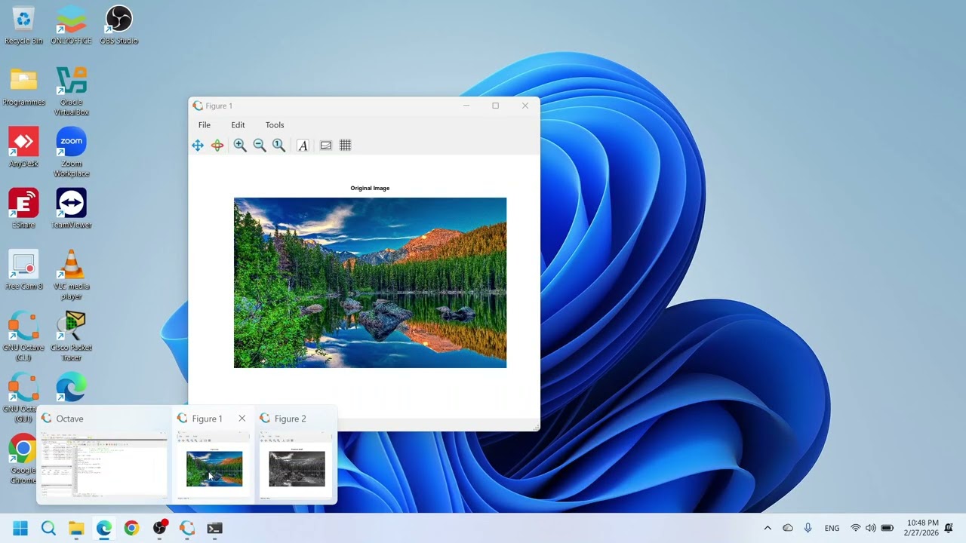Open Windows Search from the taskbar
This screenshot has width=966, height=543.
(48, 528)
